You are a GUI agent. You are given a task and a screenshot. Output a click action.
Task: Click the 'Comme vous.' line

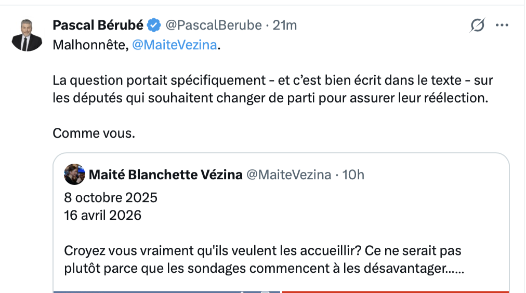click(x=94, y=133)
